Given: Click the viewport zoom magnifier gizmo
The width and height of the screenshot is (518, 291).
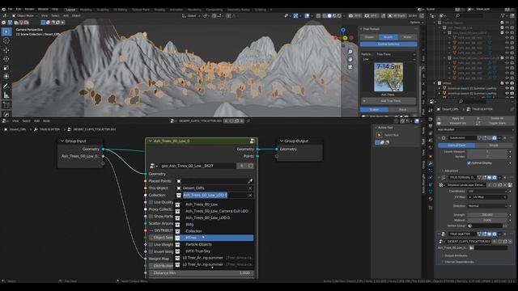Looking at the screenshot, I should (350, 52).
